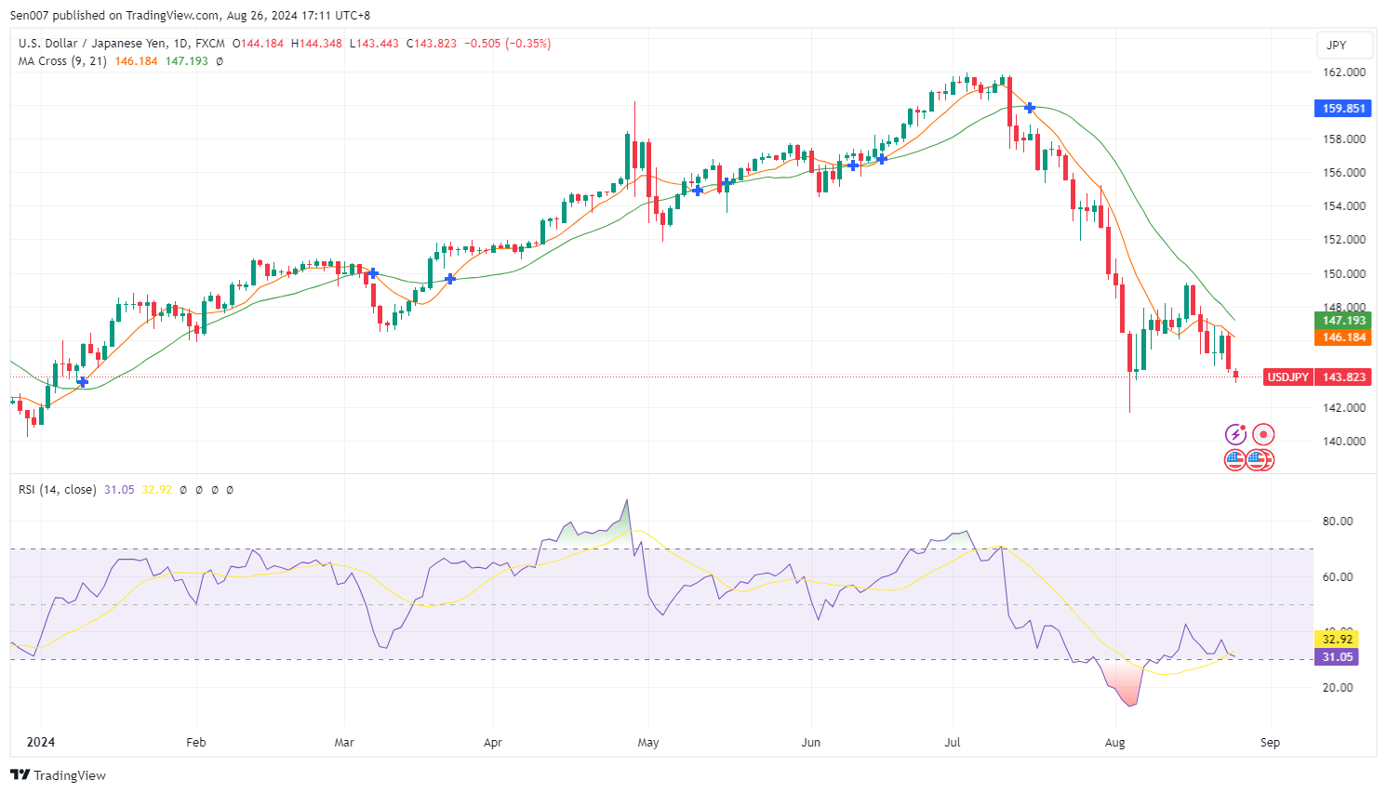Click the blue MA cross marker in early March
Image resolution: width=1387 pixels, height=793 pixels.
373,273
